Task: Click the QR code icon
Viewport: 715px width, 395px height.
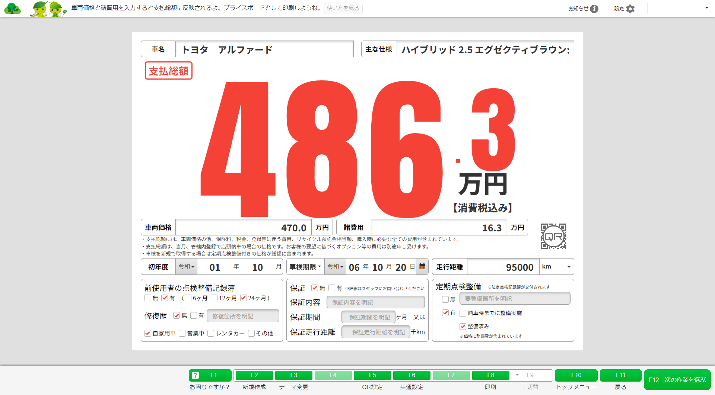Action: 553,236
